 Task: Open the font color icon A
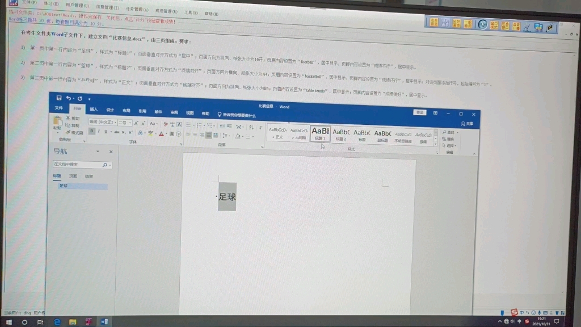(161, 132)
